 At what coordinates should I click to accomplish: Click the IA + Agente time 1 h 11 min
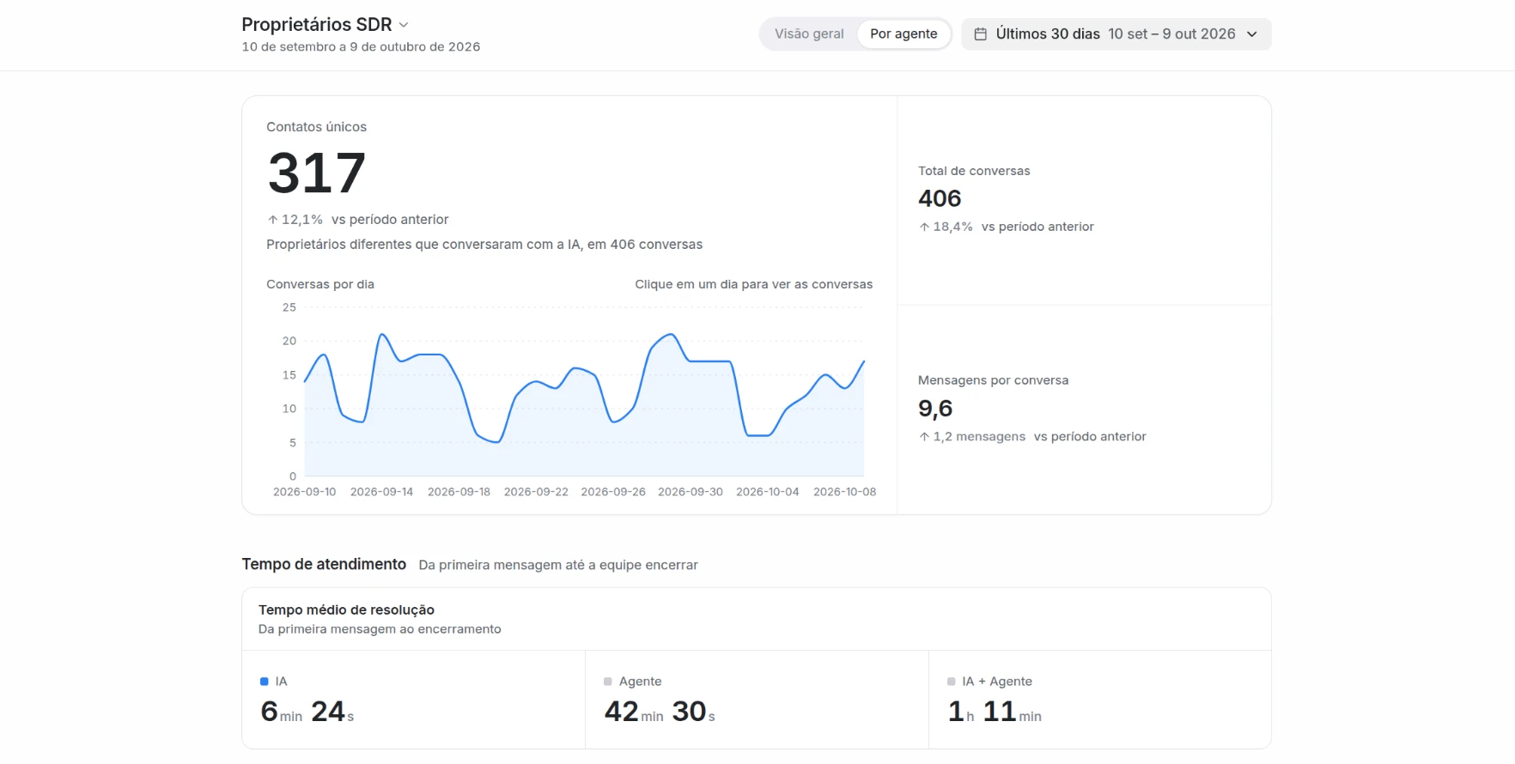pyautogui.click(x=995, y=712)
